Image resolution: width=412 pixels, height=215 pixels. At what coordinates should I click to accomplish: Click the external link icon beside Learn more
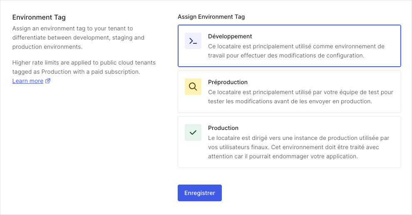click(48, 81)
